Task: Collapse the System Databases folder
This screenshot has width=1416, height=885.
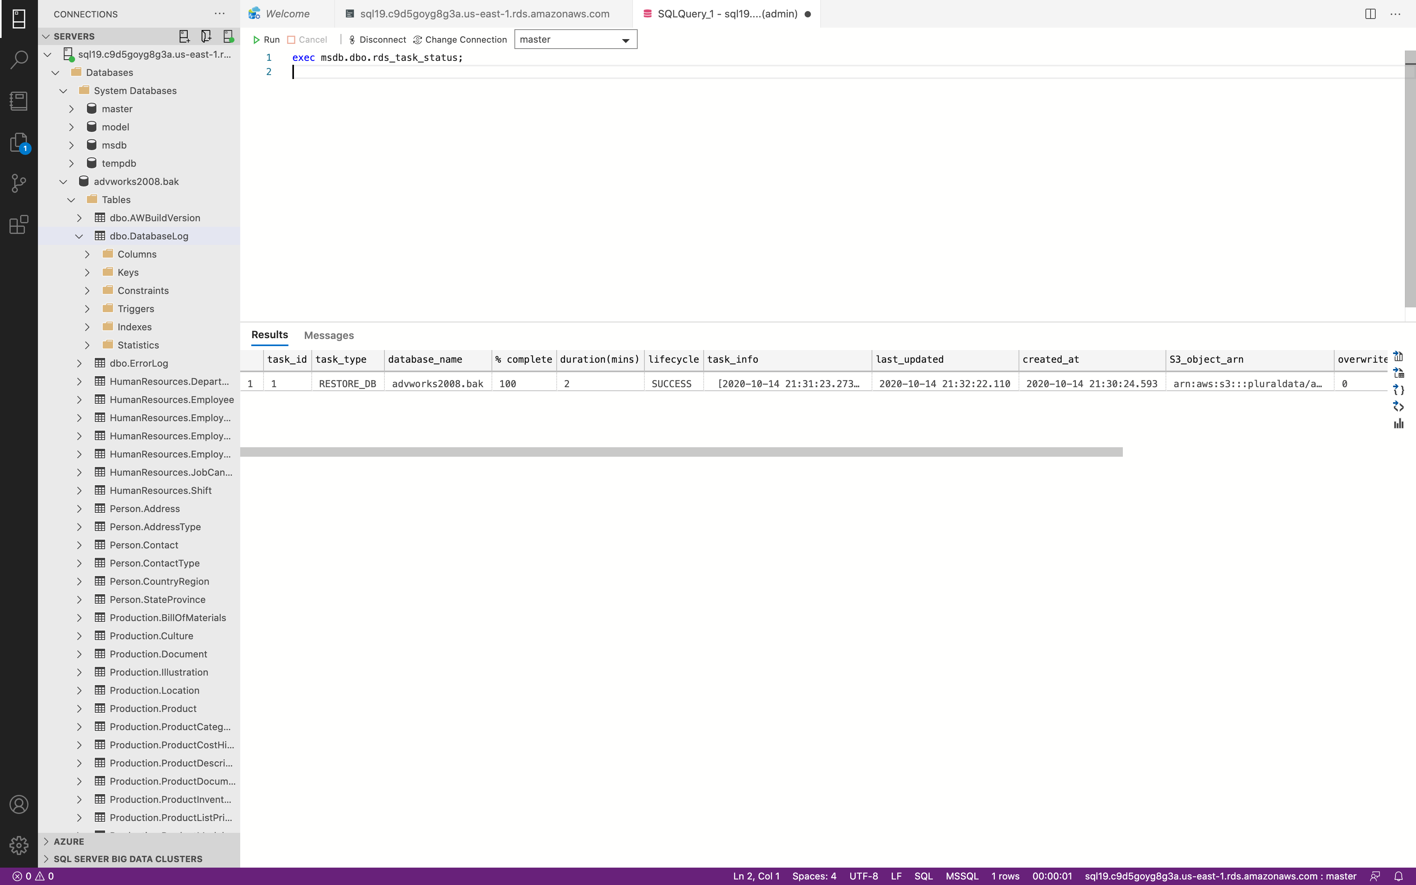Action: 63,91
